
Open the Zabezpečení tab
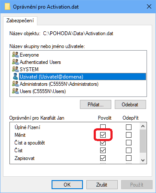pyautogui.click(x=20, y=21)
